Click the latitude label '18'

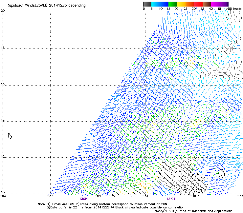3,48
